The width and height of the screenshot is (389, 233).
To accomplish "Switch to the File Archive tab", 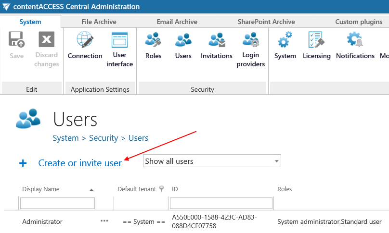I will (99, 22).
